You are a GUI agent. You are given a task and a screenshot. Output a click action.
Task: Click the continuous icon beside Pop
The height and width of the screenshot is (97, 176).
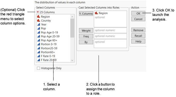point(39,28)
